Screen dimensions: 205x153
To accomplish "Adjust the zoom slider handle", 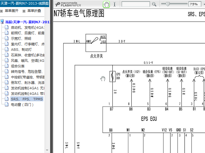I will coord(168,4).
